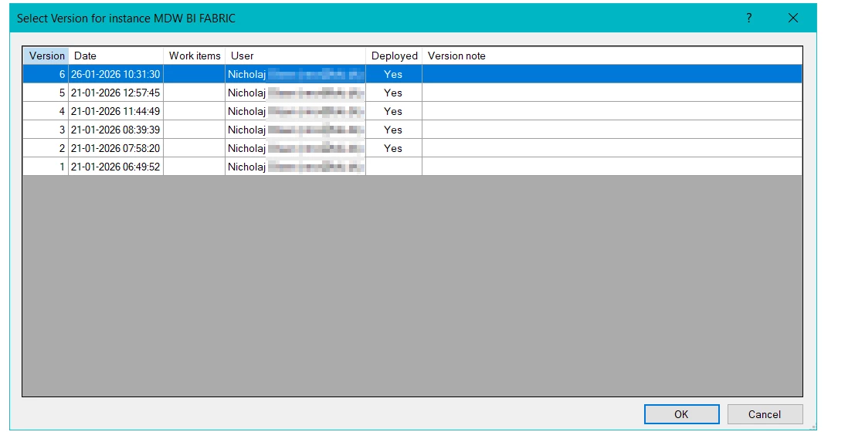Sort by the Deployed column header
855x442 pixels.
point(394,56)
